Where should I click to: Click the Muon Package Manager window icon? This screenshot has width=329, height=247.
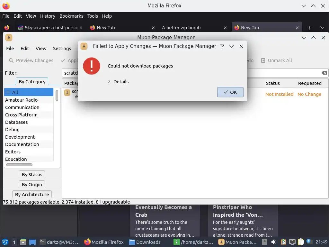(9, 38)
